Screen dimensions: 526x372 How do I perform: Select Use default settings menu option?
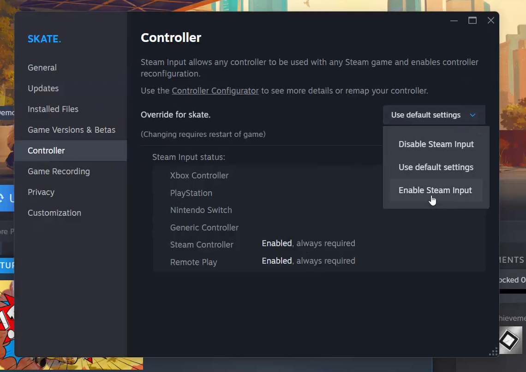point(436,167)
